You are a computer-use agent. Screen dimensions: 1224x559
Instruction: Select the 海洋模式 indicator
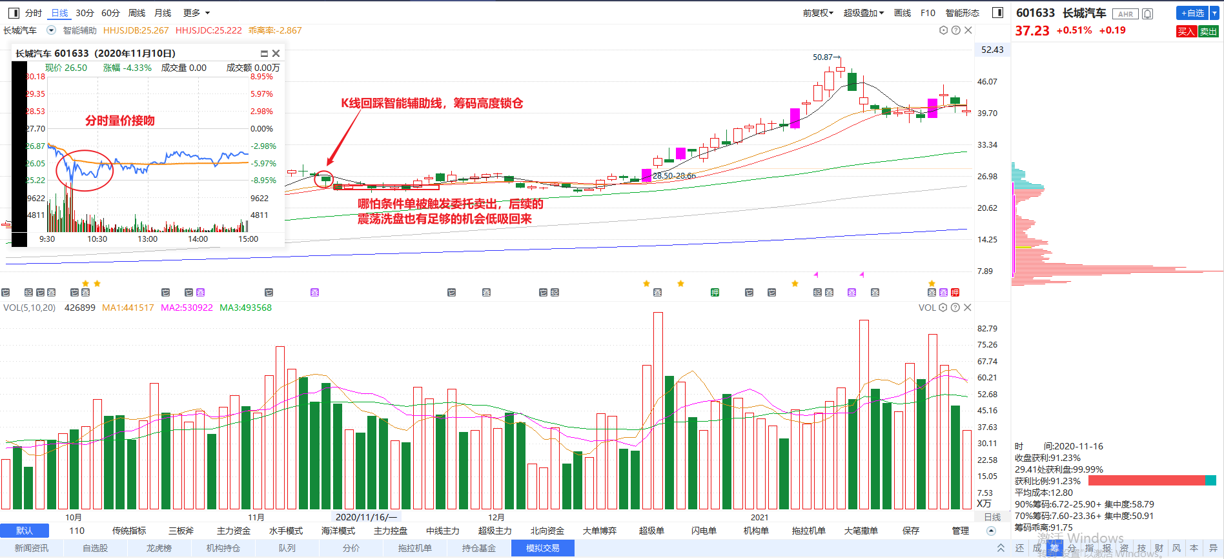(x=338, y=531)
